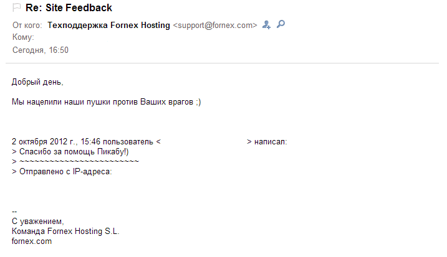
Task: Add sender to contacts icon
Action: tap(267, 25)
